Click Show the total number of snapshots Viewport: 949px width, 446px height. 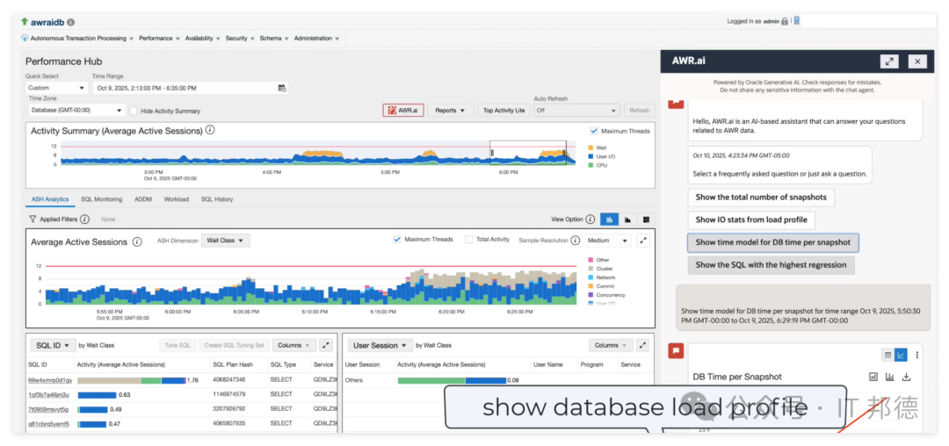tap(761, 197)
